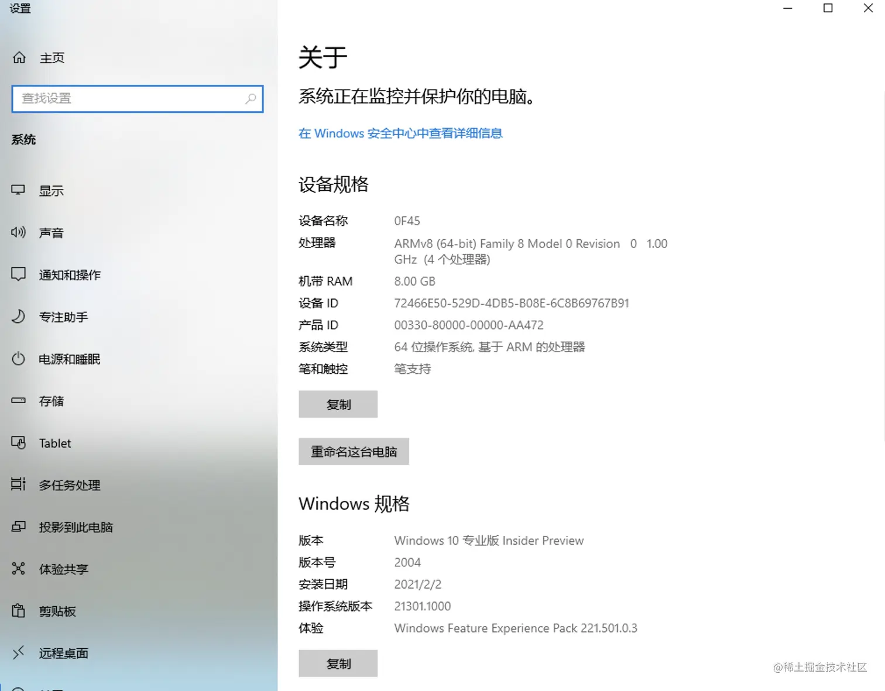Click the search magnifier icon
This screenshot has height=691, width=885.
click(251, 98)
